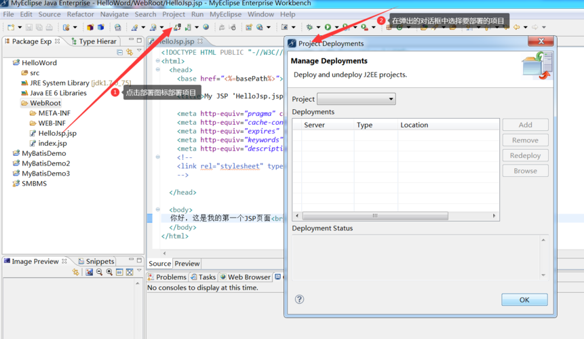
Task: Click actual size icon in Image Preview
Action: [119, 272]
